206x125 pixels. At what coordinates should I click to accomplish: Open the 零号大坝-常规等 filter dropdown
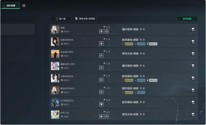click(85, 19)
